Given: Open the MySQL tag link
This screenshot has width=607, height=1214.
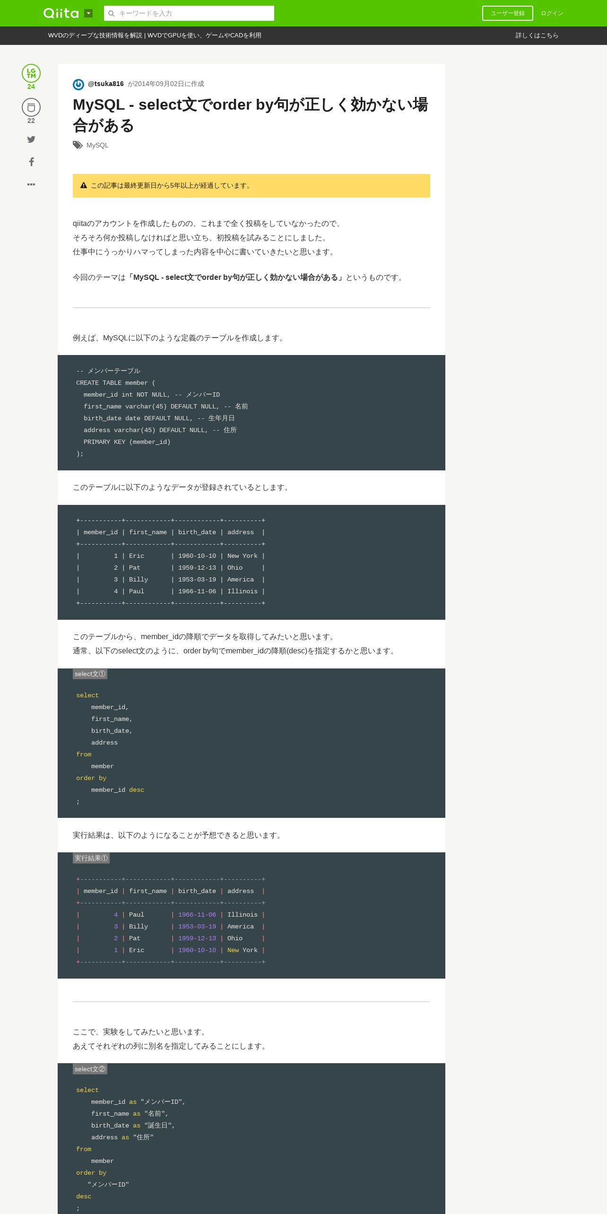Looking at the screenshot, I should click(x=97, y=145).
